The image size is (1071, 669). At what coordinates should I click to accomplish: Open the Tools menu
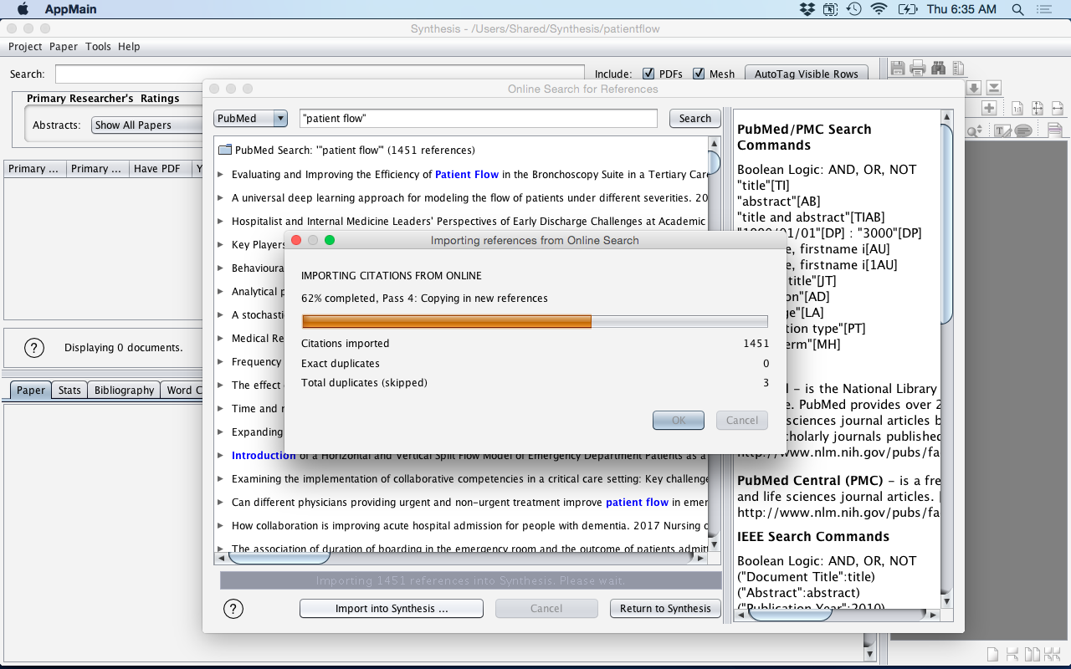point(98,47)
